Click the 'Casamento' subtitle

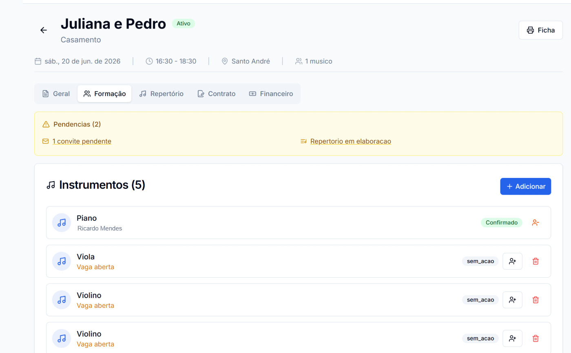(81, 40)
